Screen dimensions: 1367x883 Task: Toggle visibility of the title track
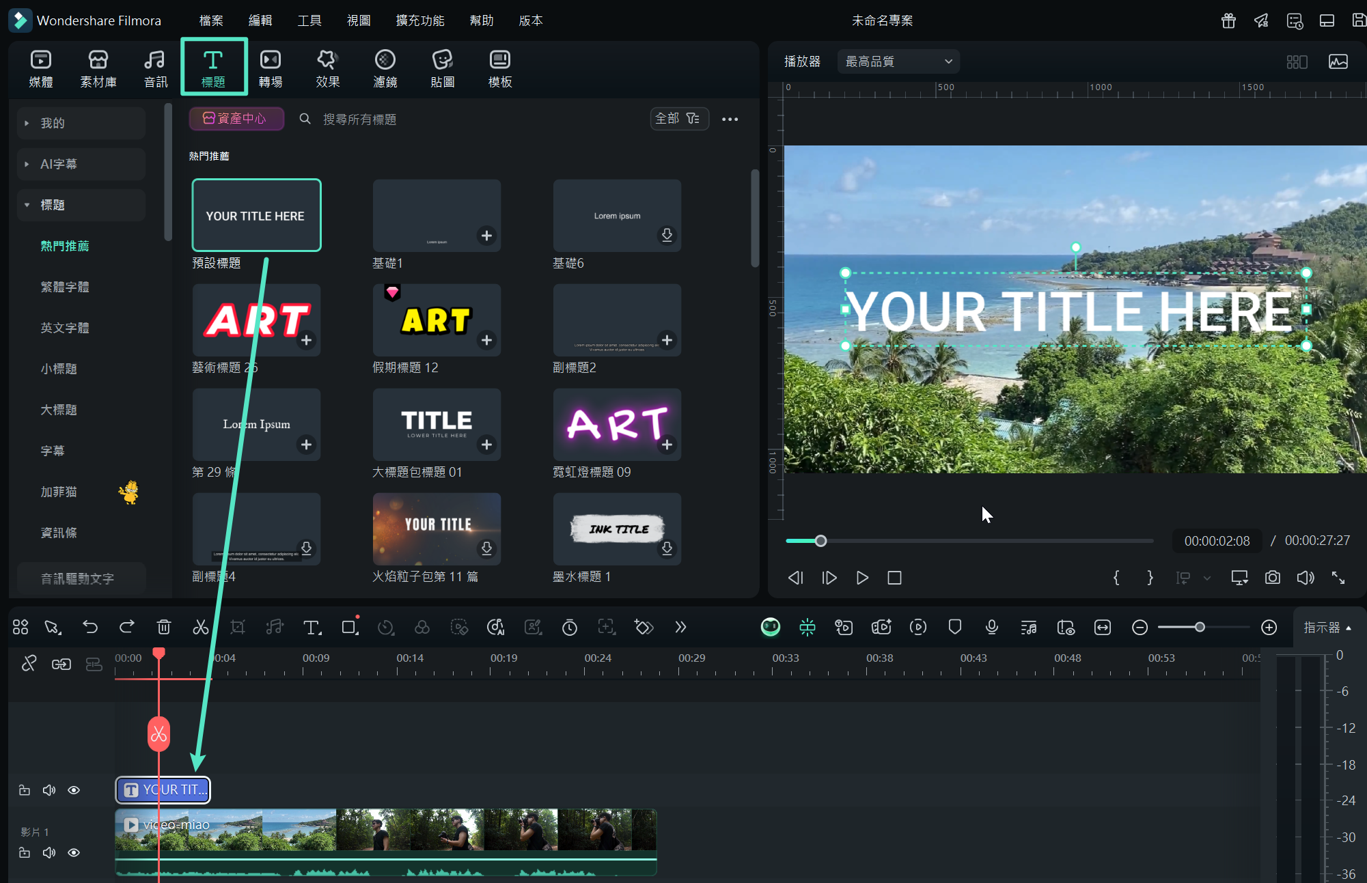click(74, 790)
